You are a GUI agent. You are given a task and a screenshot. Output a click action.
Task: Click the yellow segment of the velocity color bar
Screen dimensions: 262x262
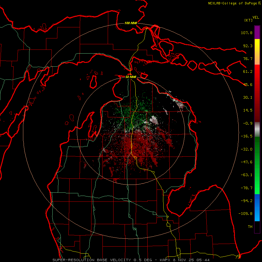(x=257, y=52)
